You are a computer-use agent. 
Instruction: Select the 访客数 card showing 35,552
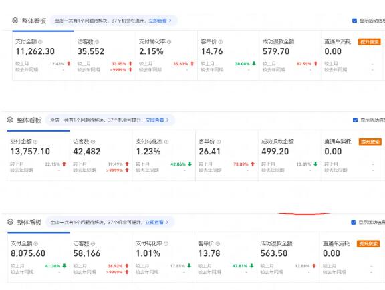point(105,55)
